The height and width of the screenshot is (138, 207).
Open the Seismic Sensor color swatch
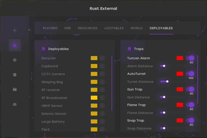(x=94, y=113)
